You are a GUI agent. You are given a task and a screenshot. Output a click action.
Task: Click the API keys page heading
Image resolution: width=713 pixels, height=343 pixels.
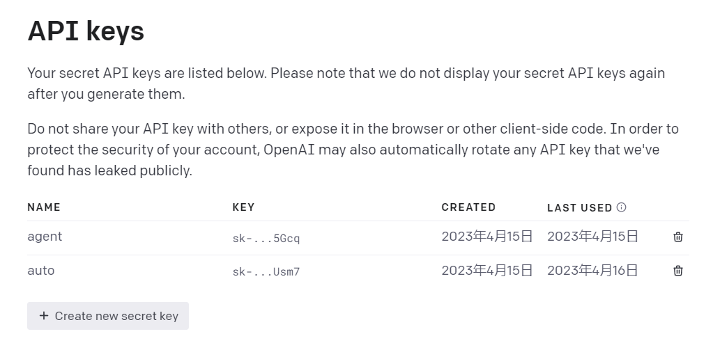click(86, 31)
